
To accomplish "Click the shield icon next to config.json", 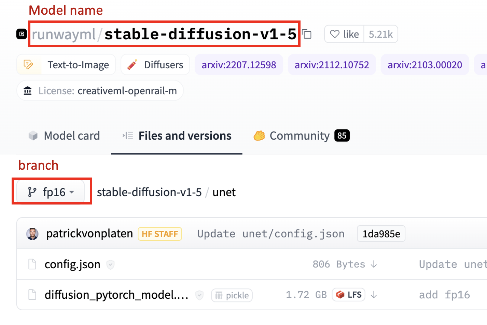I will [x=110, y=264].
